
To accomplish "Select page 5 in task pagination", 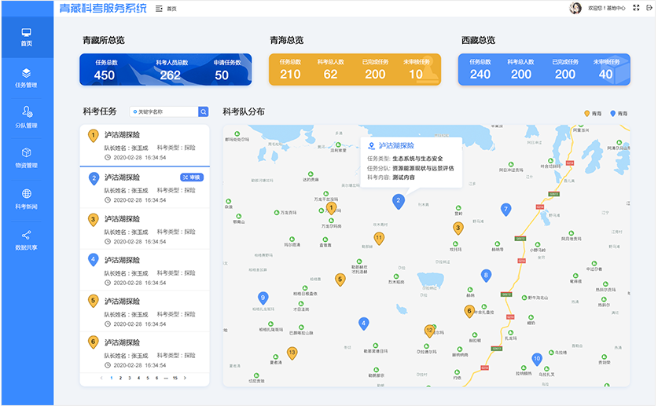I will (148, 378).
